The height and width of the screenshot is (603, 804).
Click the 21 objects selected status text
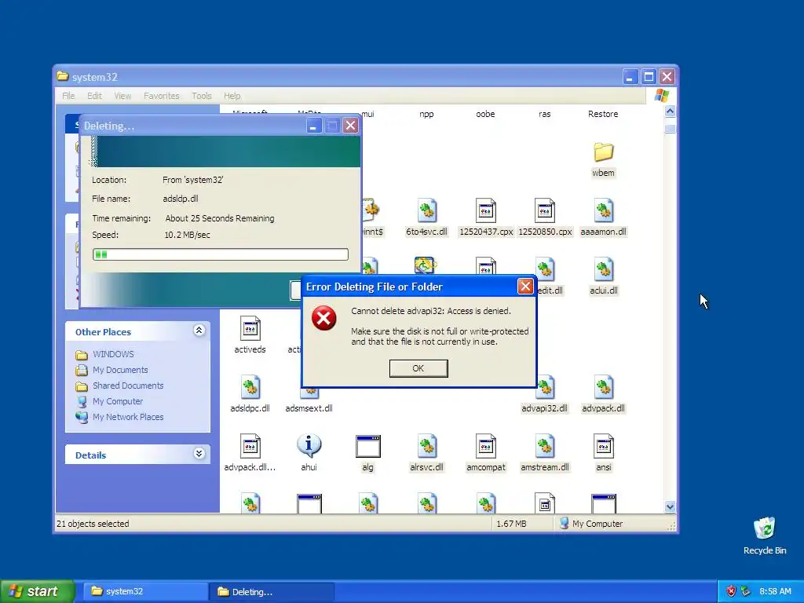pyautogui.click(x=93, y=524)
